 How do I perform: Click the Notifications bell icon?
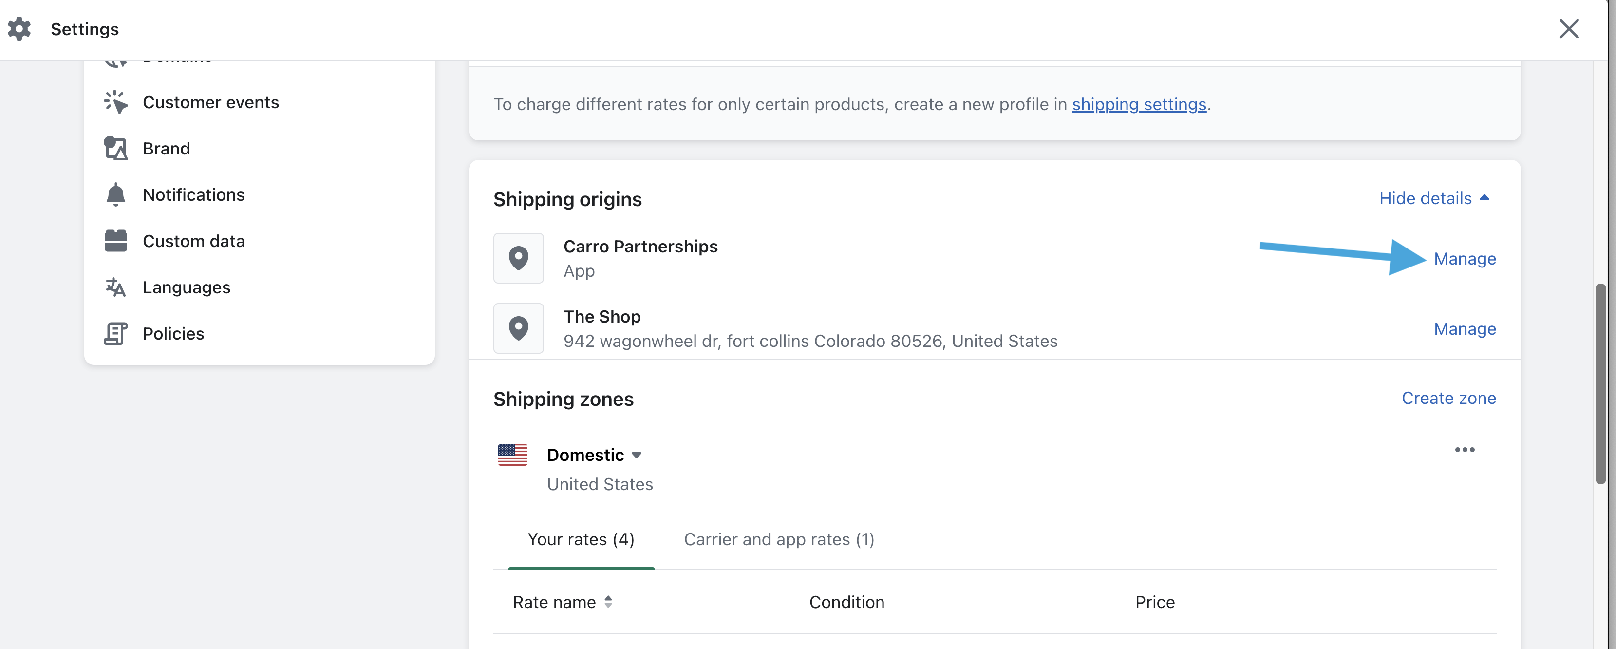[115, 195]
